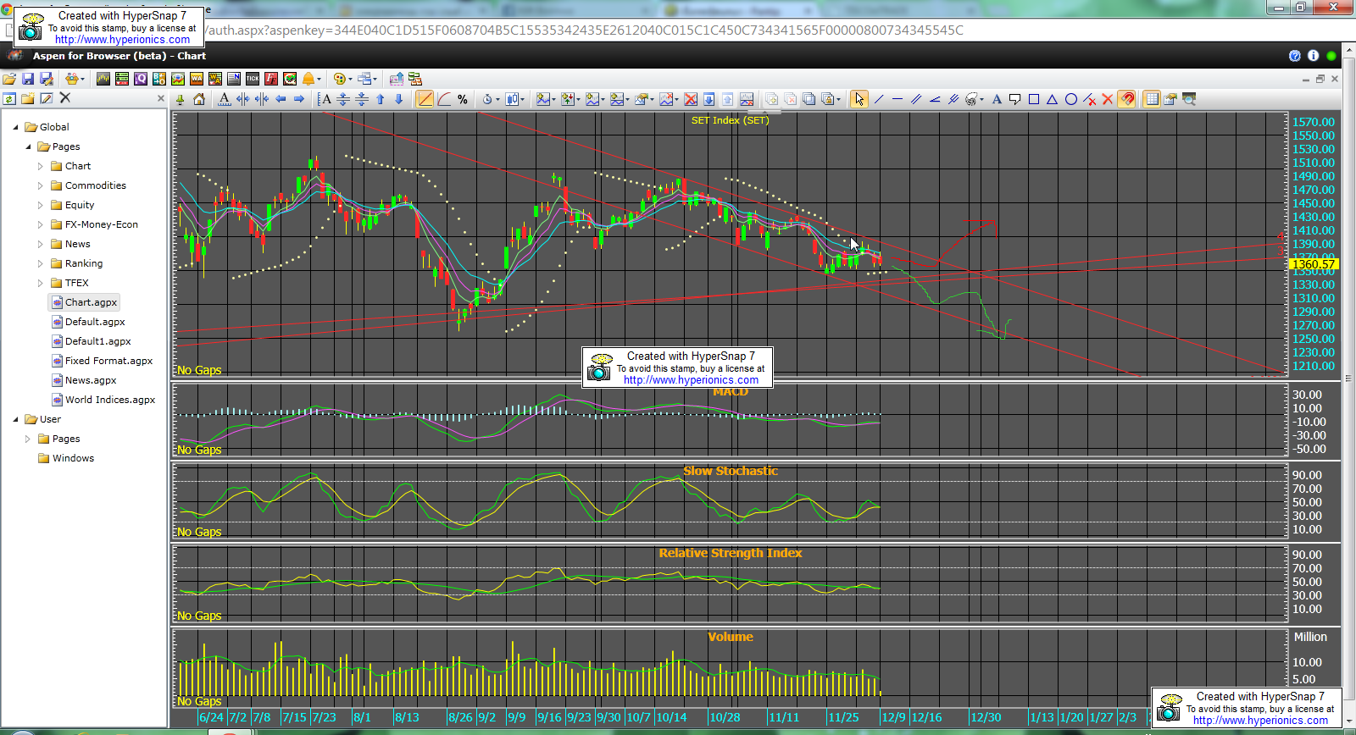Click the help question mark button

pyautogui.click(x=1294, y=56)
